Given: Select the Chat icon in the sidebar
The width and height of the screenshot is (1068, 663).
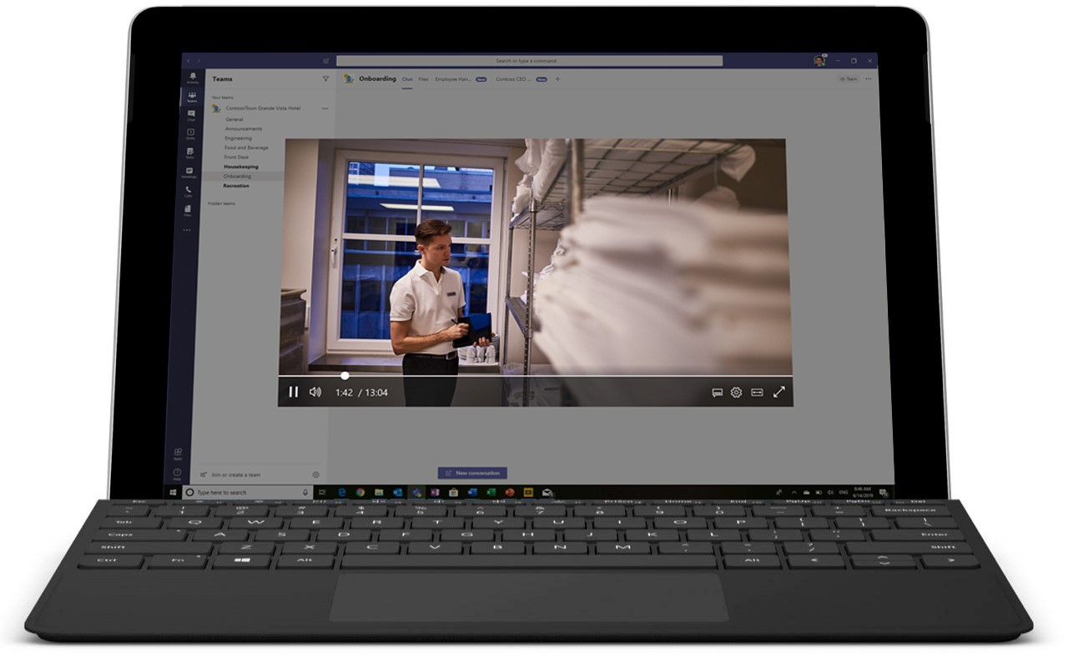Looking at the screenshot, I should (x=192, y=115).
